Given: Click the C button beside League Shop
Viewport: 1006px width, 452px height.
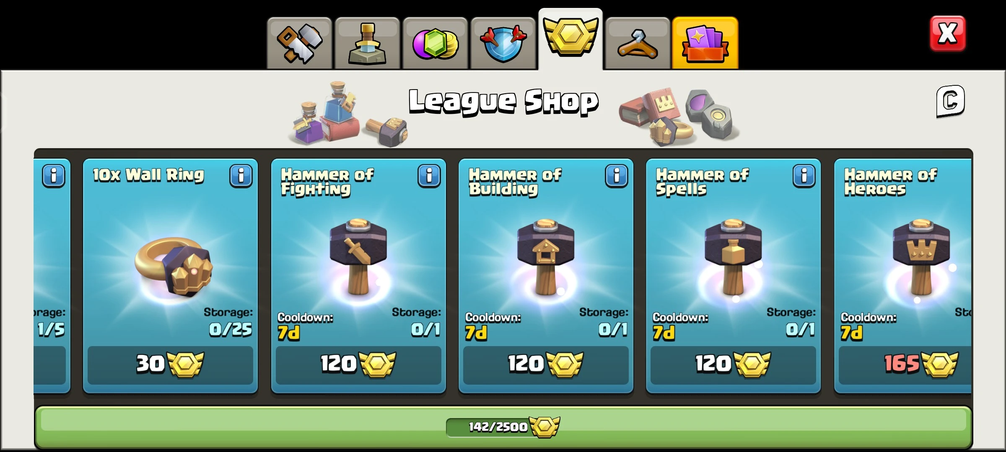Looking at the screenshot, I should 950,101.
